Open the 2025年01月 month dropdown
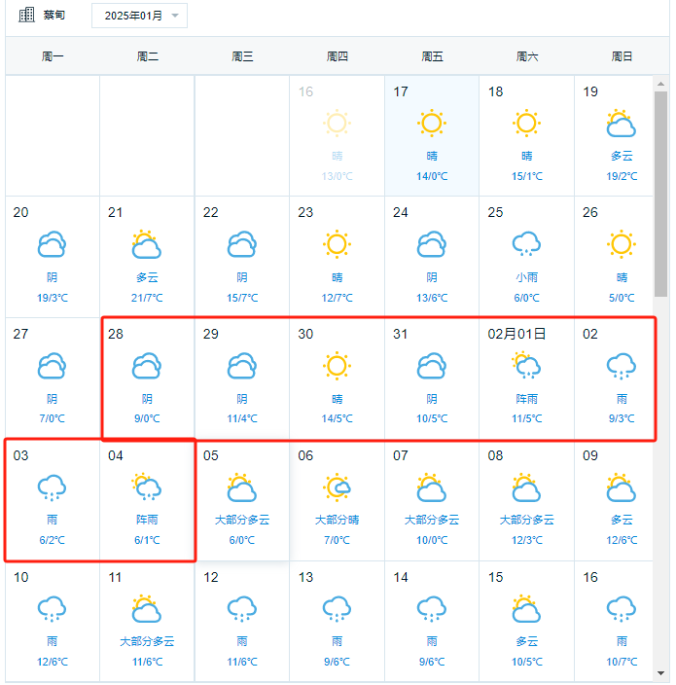676x685 pixels. 139,16
